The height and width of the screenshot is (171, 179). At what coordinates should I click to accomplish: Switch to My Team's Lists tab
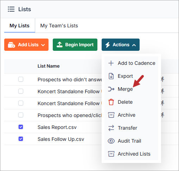click(59, 26)
